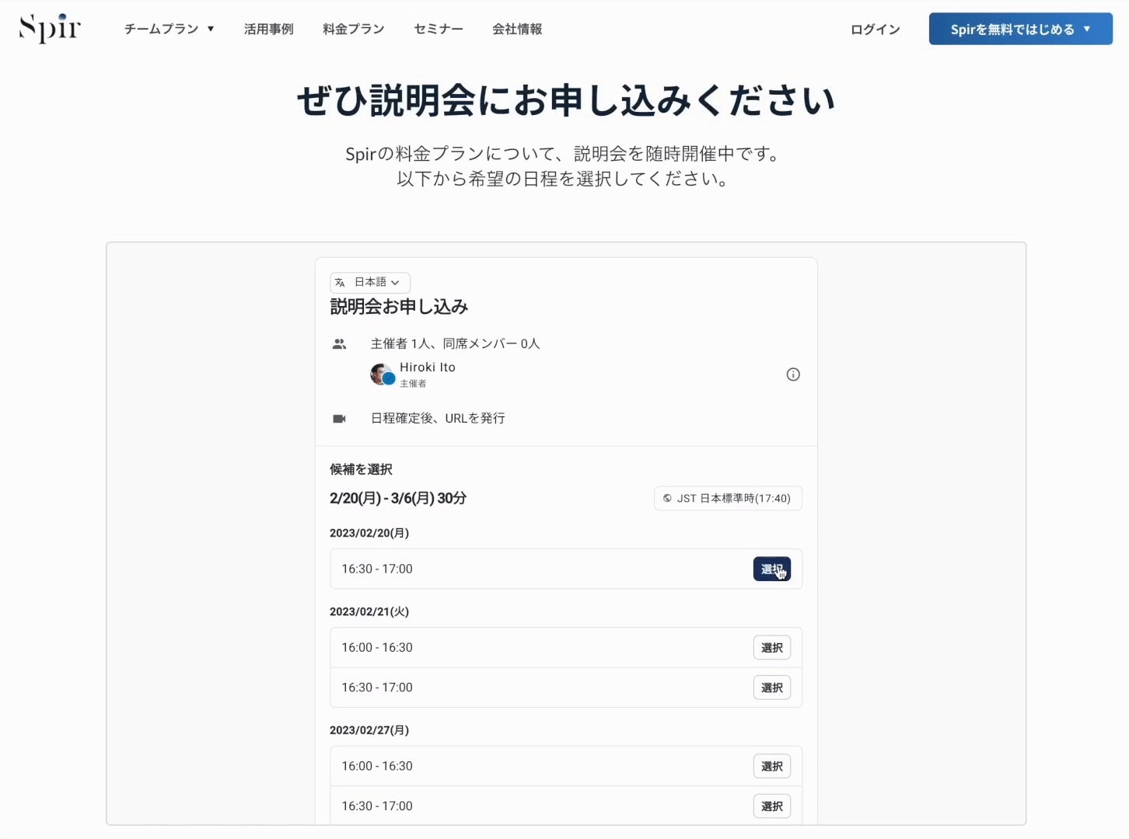The width and height of the screenshot is (1129, 839).
Task: Click the 主催者 1人、同席メンバー 0人 text
Action: [x=455, y=343]
